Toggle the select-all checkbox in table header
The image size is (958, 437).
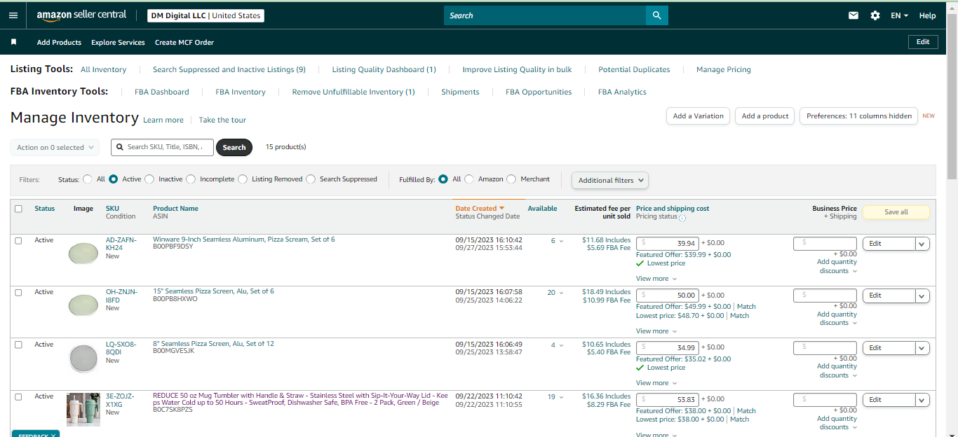pyautogui.click(x=18, y=209)
